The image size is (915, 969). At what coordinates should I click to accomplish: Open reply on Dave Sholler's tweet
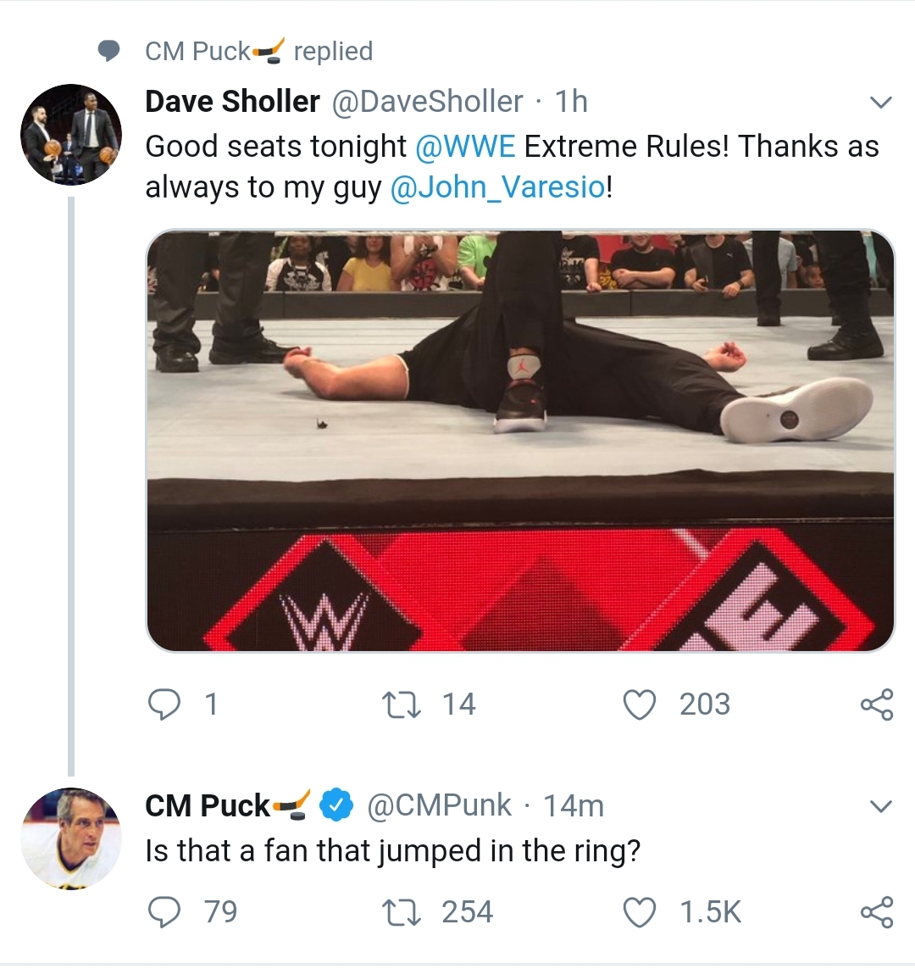[x=164, y=704]
